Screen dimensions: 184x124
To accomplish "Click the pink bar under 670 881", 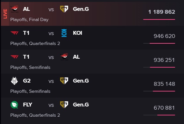I will (x=166, y=115).
